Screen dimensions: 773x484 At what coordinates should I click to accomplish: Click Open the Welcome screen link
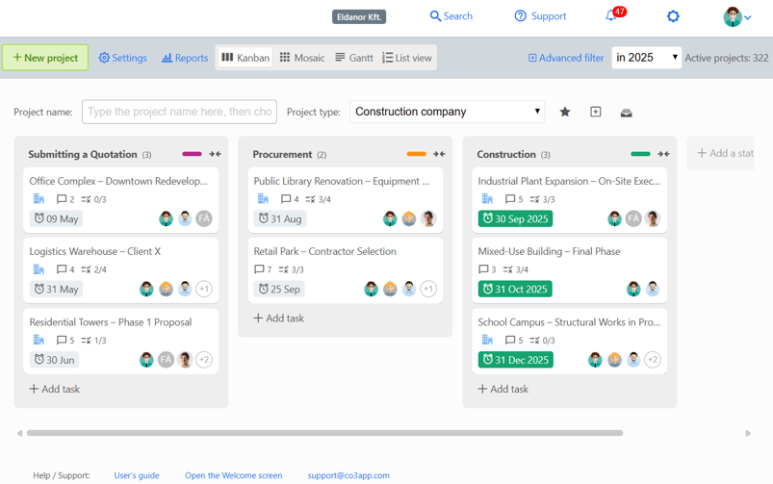[234, 475]
